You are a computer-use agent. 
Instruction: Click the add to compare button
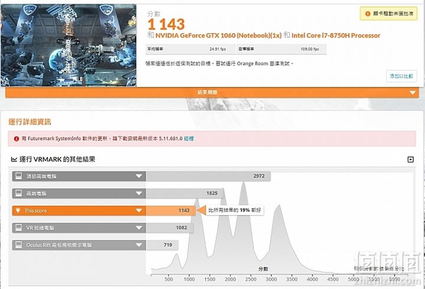click(401, 76)
